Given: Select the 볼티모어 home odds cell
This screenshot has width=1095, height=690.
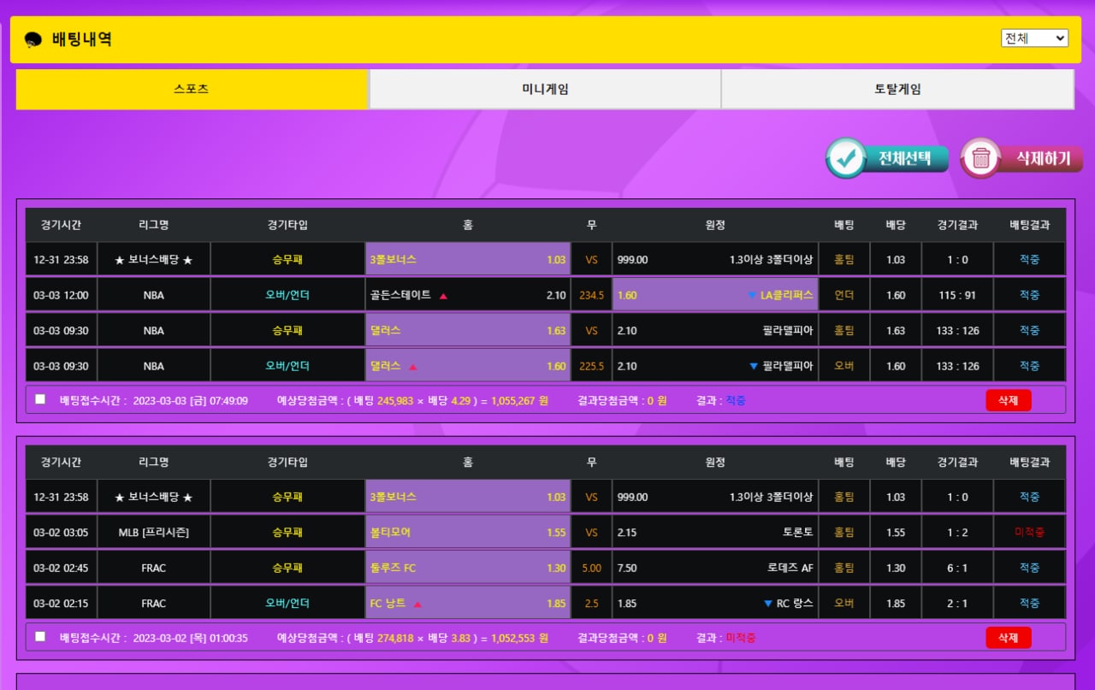Looking at the screenshot, I should pyautogui.click(x=467, y=532).
